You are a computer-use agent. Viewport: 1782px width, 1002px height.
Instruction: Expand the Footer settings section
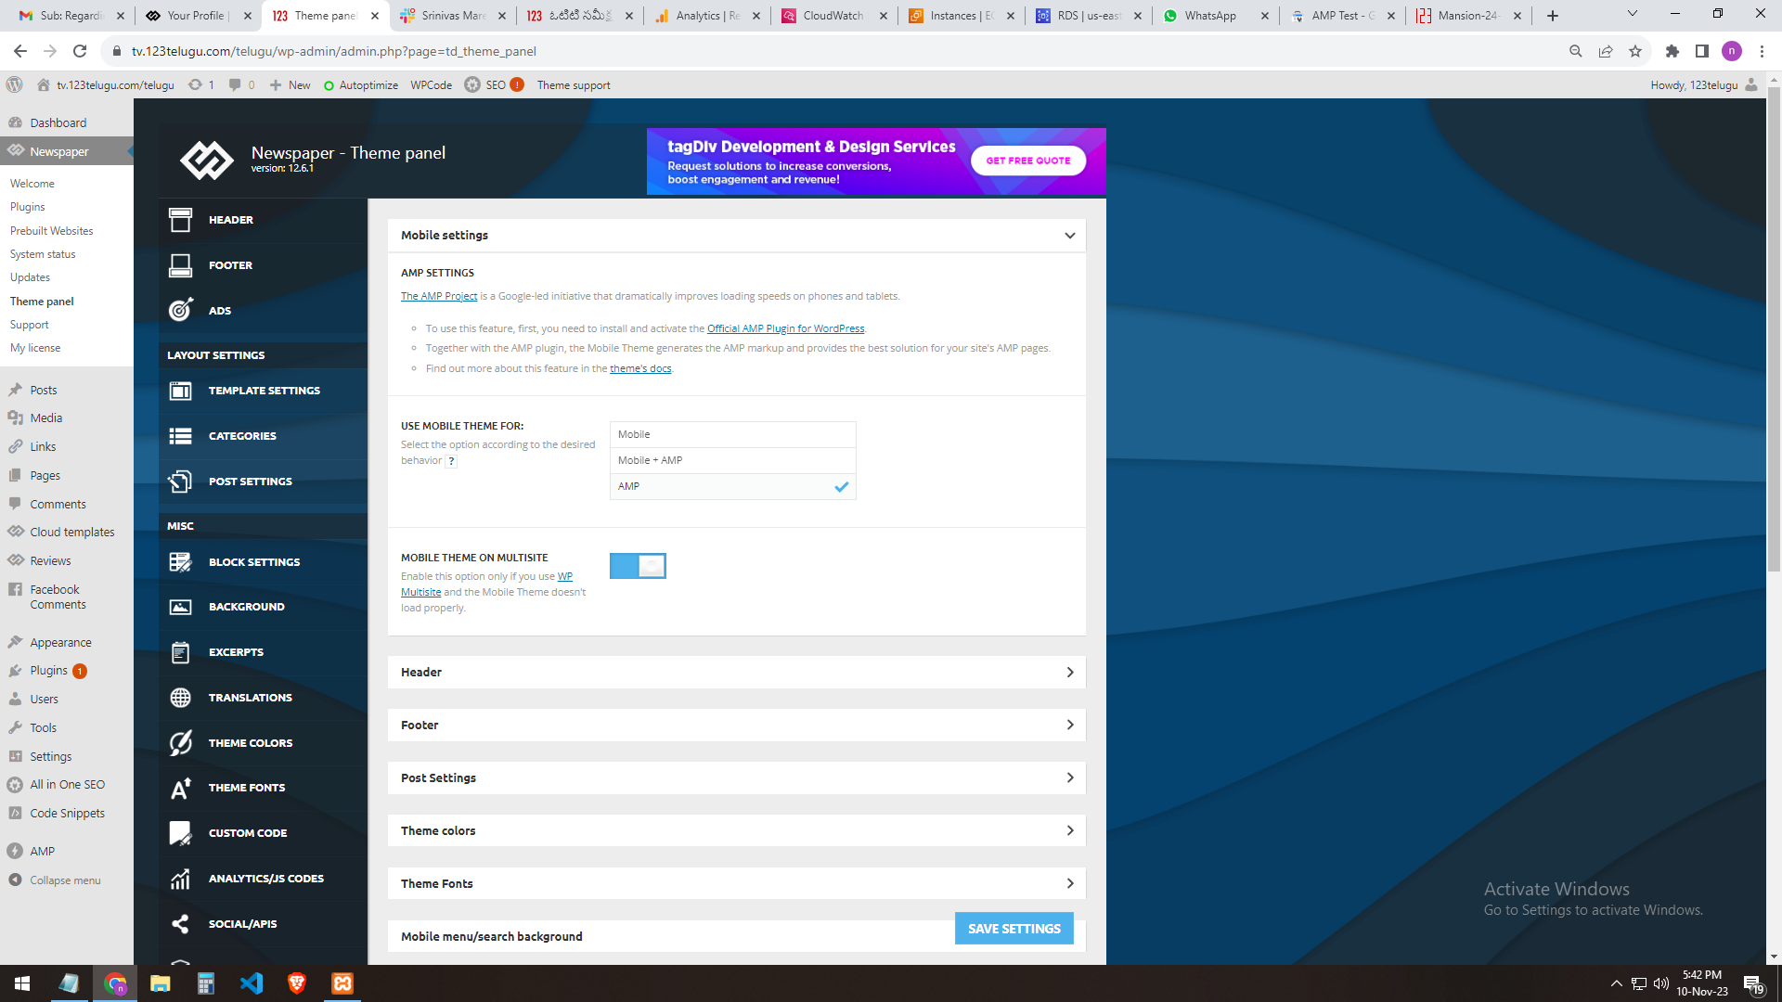(737, 726)
